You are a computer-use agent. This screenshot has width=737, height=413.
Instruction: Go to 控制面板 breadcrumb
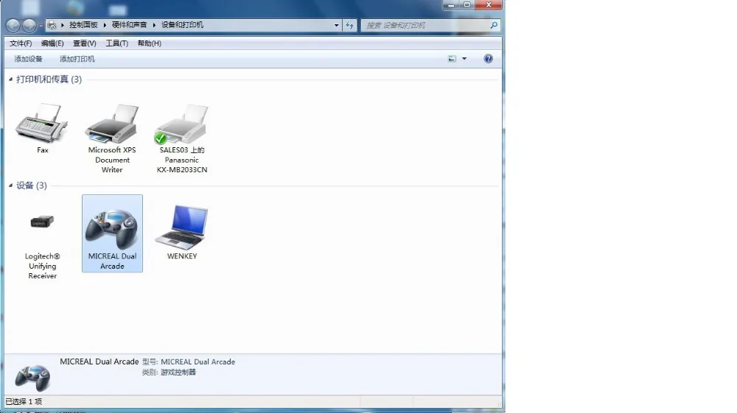(83, 25)
